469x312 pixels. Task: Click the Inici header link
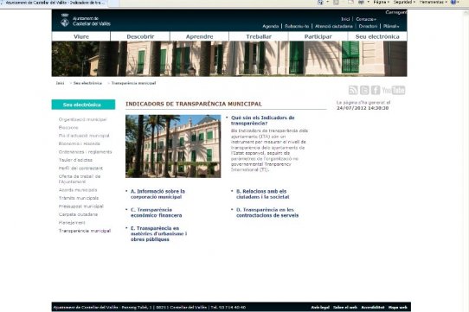click(345, 19)
